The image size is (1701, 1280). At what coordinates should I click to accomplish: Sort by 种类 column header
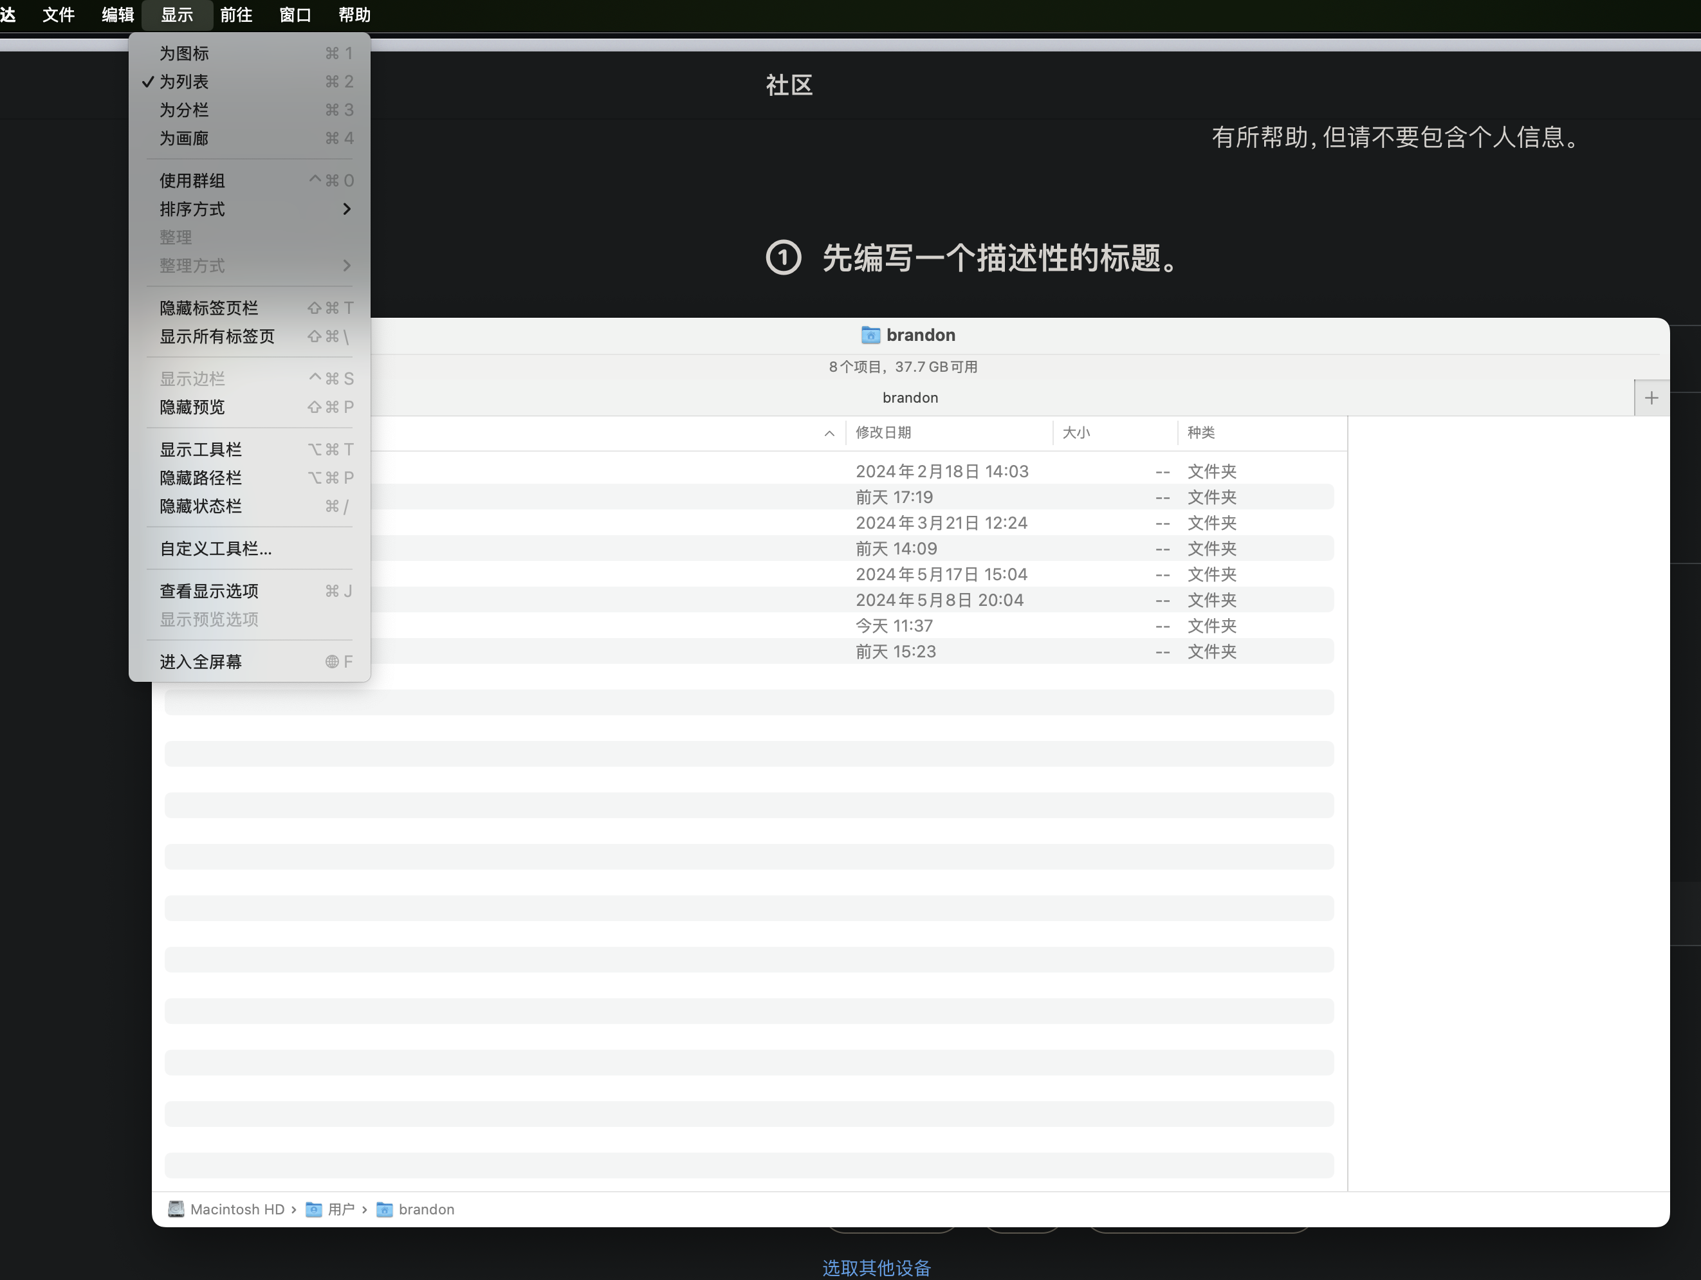click(1200, 433)
